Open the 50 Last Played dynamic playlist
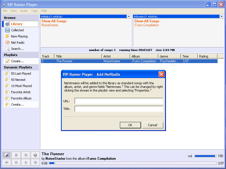Viewport: 226px width, 169px height. (21, 74)
